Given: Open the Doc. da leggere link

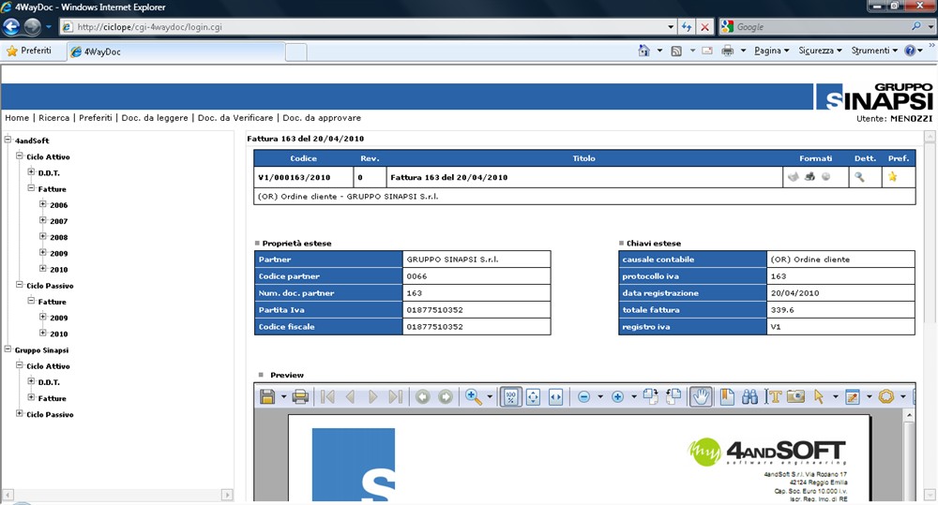Looking at the screenshot, I should (x=155, y=118).
